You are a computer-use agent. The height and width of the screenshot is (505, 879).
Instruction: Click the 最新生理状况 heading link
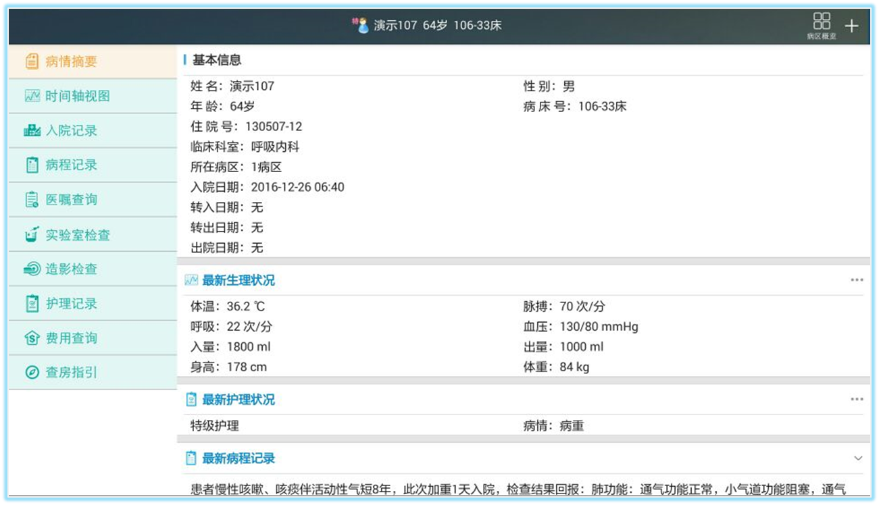(x=238, y=280)
